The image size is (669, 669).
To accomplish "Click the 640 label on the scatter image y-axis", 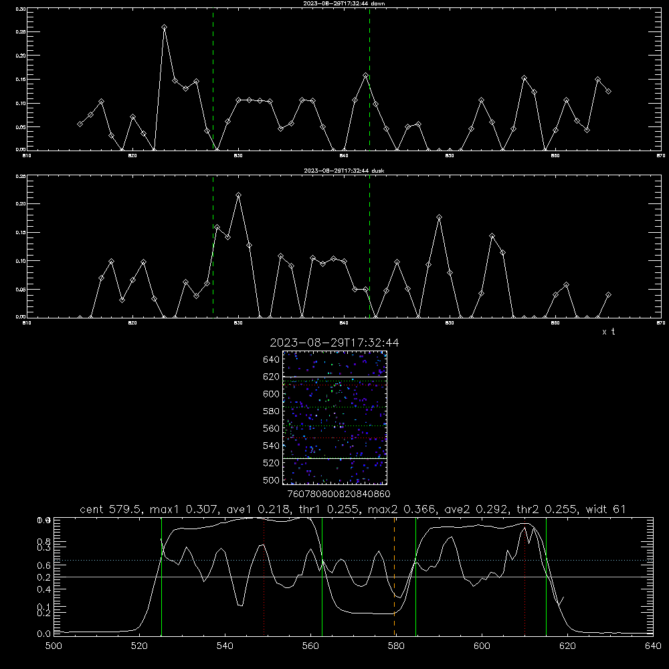I will pyautogui.click(x=272, y=360).
